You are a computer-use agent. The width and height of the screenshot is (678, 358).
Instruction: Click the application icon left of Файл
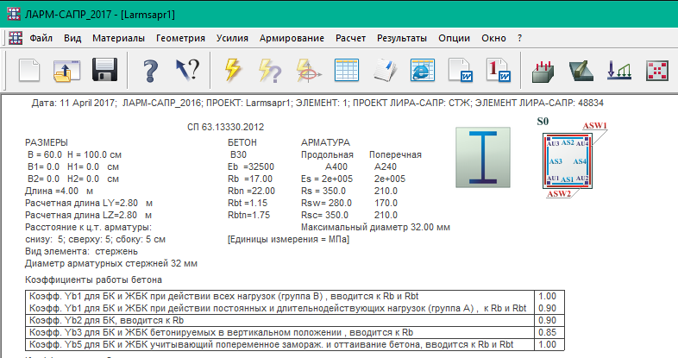(16, 38)
